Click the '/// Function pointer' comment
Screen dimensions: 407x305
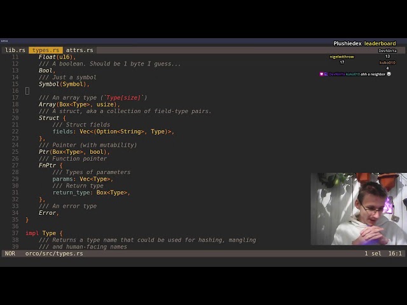[72, 158]
